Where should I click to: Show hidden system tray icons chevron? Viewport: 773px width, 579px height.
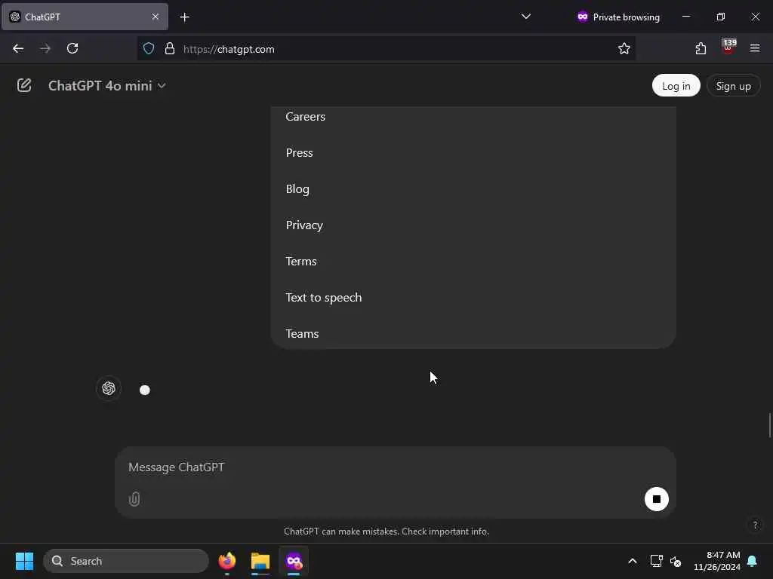click(633, 561)
